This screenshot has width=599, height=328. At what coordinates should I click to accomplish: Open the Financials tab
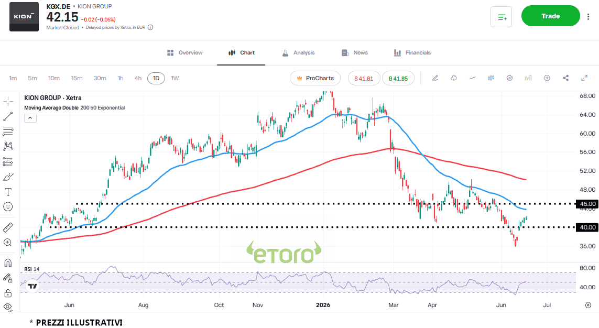pos(412,53)
